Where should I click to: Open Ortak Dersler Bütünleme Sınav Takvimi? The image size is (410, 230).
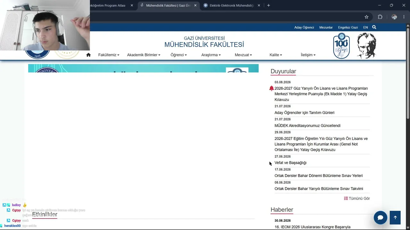click(x=319, y=189)
